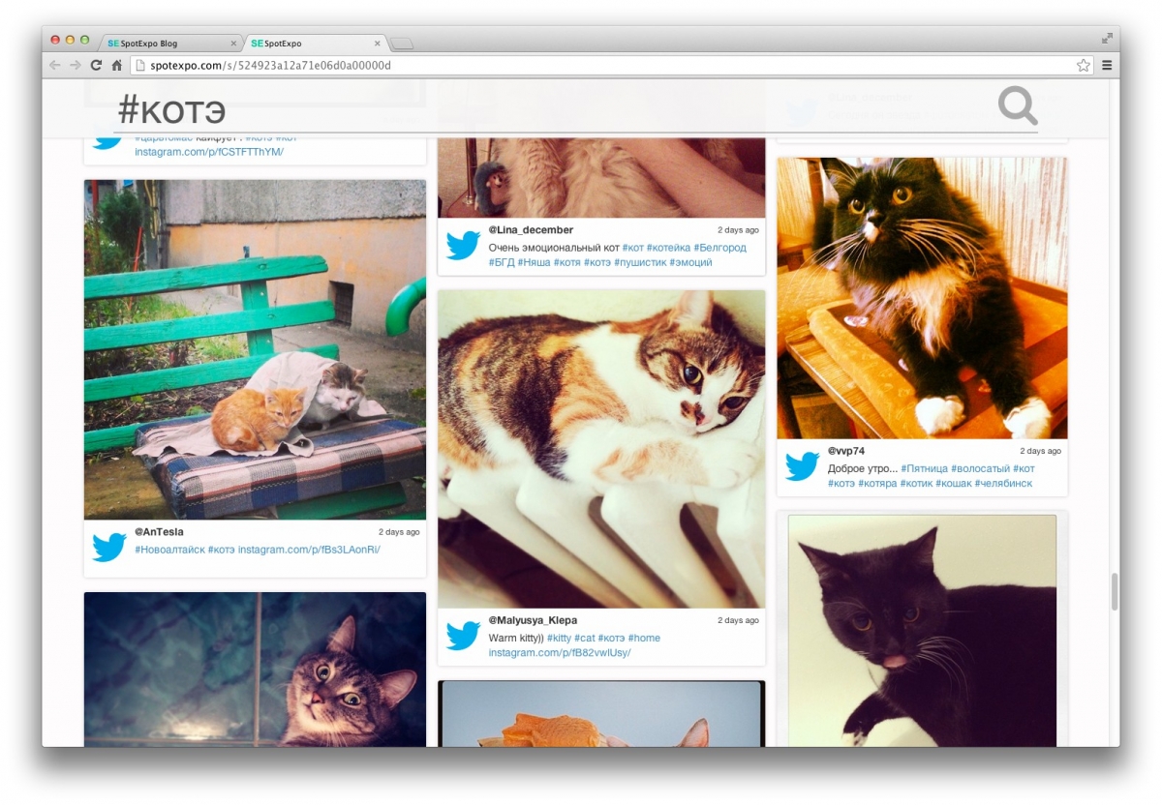Image resolution: width=1162 pixels, height=805 pixels.
Task: Open fluffy cat photo above @Lina_december
Action: [x=601, y=177]
